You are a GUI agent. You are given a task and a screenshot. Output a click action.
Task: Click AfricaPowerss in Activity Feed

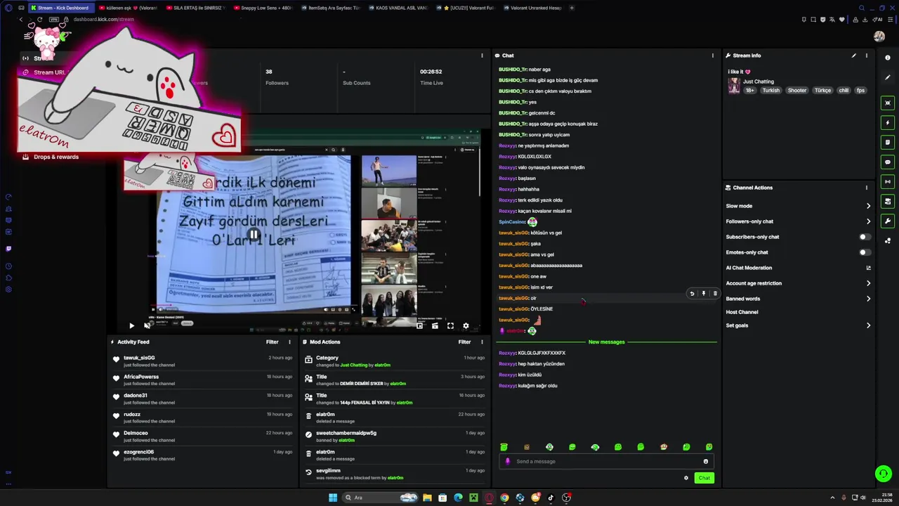[141, 377]
